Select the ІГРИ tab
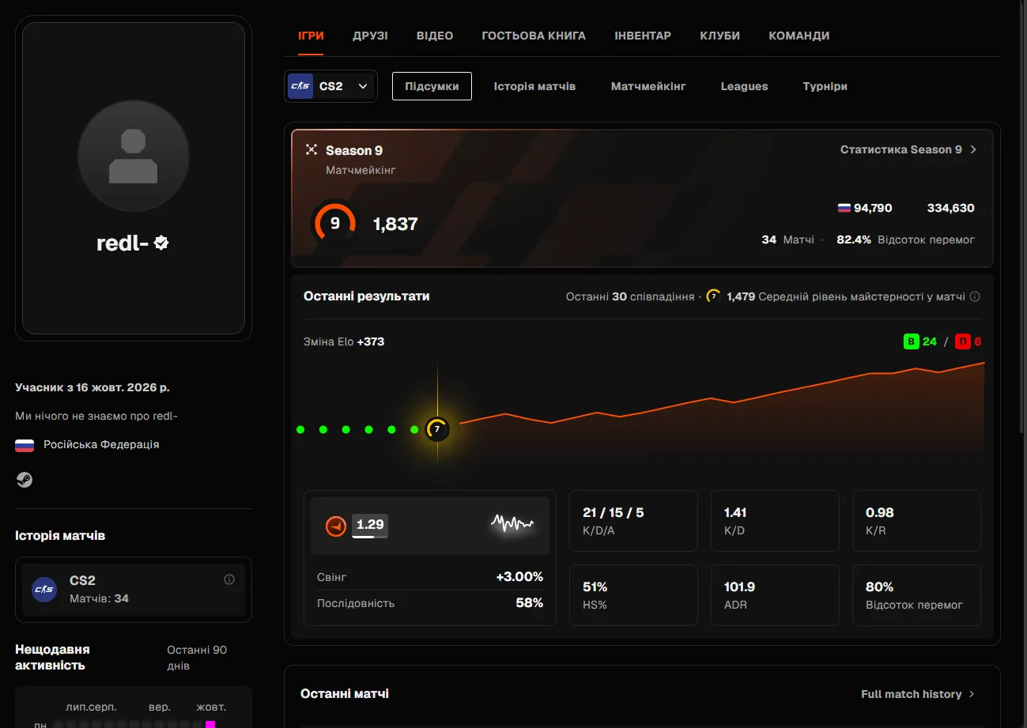Image resolution: width=1027 pixels, height=728 pixels. pyautogui.click(x=311, y=36)
